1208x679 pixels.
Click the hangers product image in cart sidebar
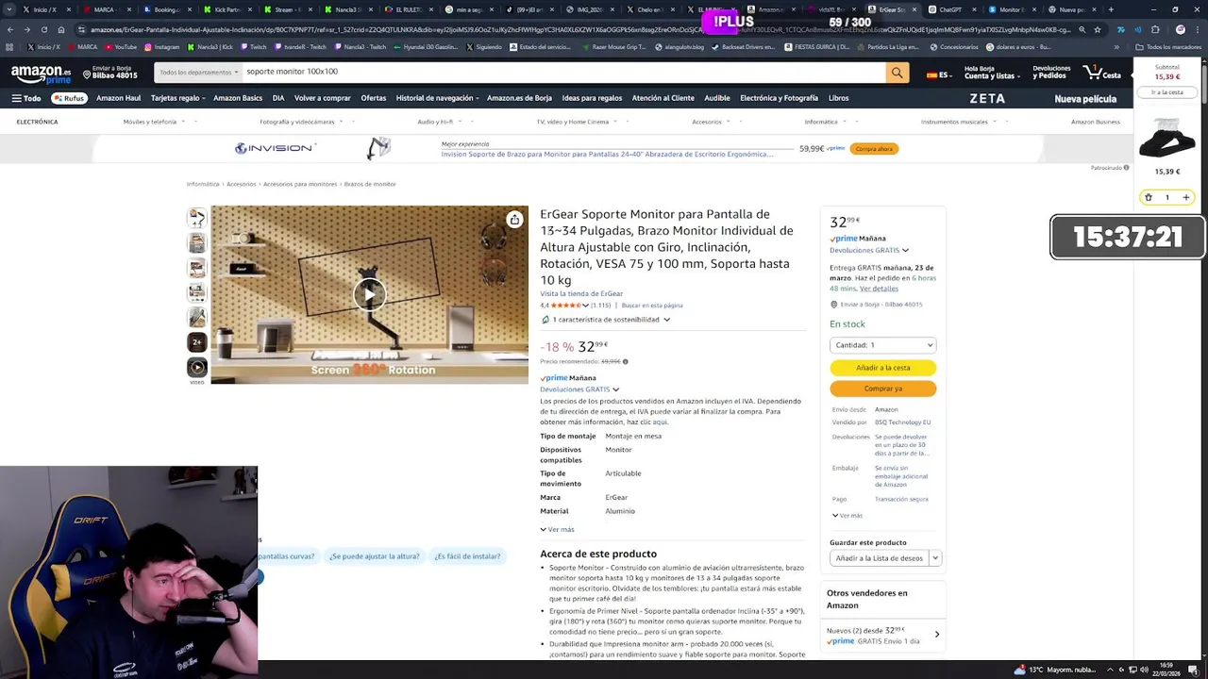[1167, 139]
